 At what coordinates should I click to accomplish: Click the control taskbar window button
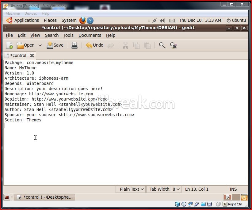coord(45,197)
